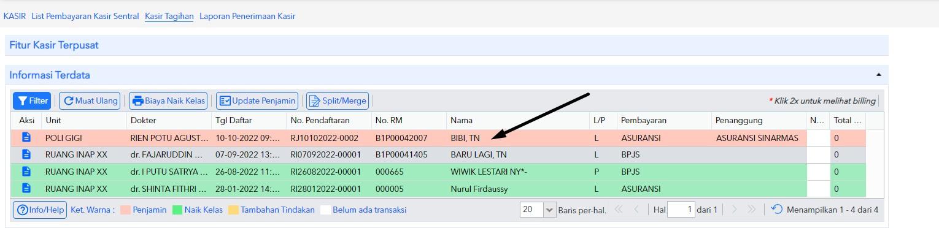Click the Filter button
The image size is (939, 228).
click(x=32, y=101)
